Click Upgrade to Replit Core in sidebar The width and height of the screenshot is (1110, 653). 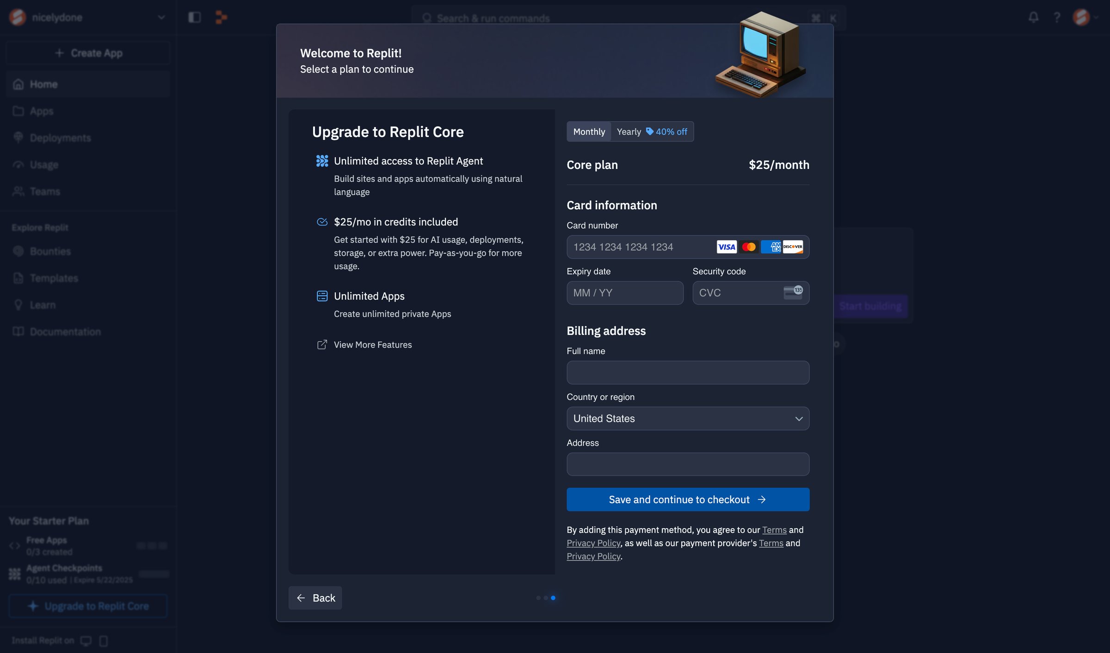(88, 606)
